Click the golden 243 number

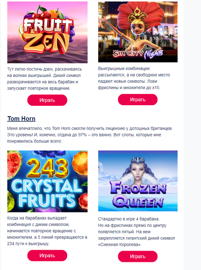47,168
